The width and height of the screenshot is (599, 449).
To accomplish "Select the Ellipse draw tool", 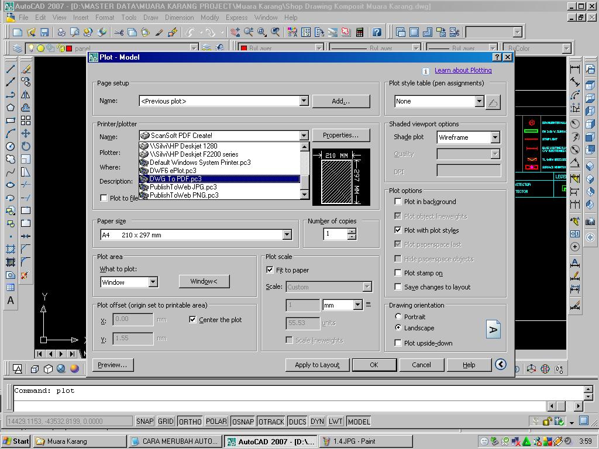I will 11,185.
